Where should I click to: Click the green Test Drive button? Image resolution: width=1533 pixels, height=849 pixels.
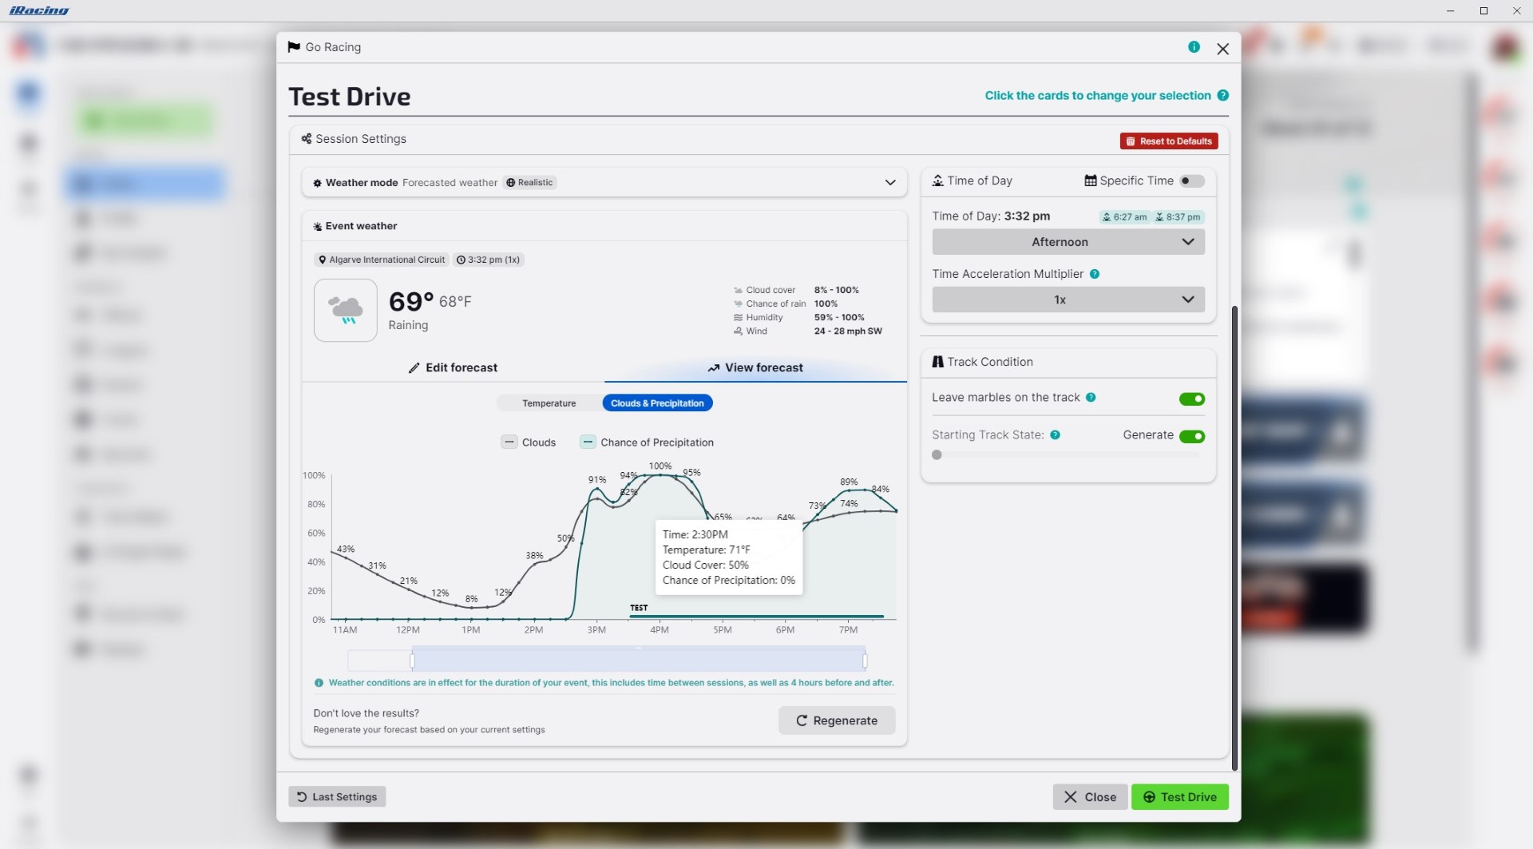click(1179, 797)
